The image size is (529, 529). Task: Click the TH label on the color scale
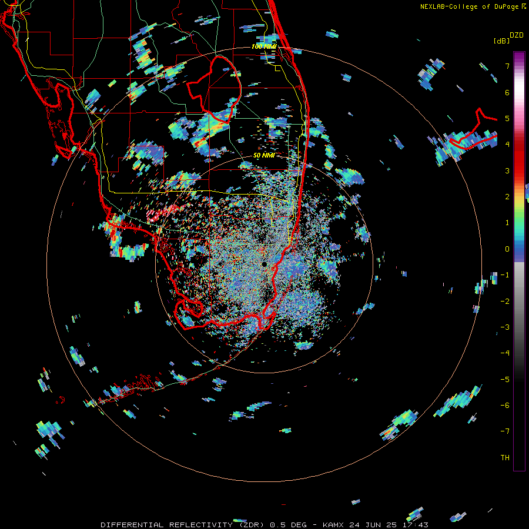(x=505, y=457)
